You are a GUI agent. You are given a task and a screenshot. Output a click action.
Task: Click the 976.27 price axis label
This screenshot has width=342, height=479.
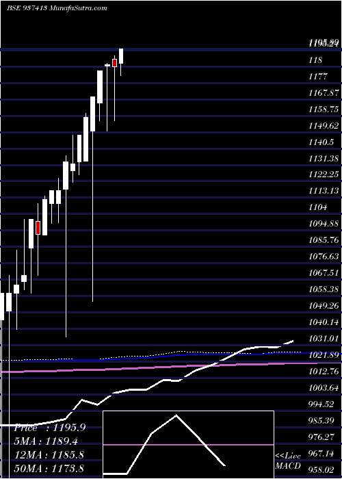point(321,437)
